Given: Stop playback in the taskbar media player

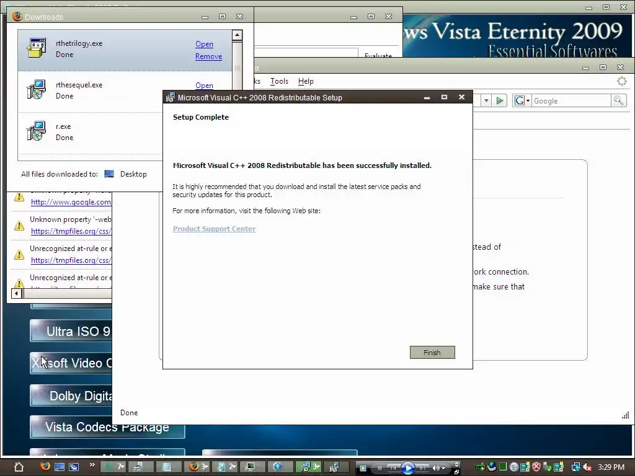Looking at the screenshot, I should coord(380,469).
